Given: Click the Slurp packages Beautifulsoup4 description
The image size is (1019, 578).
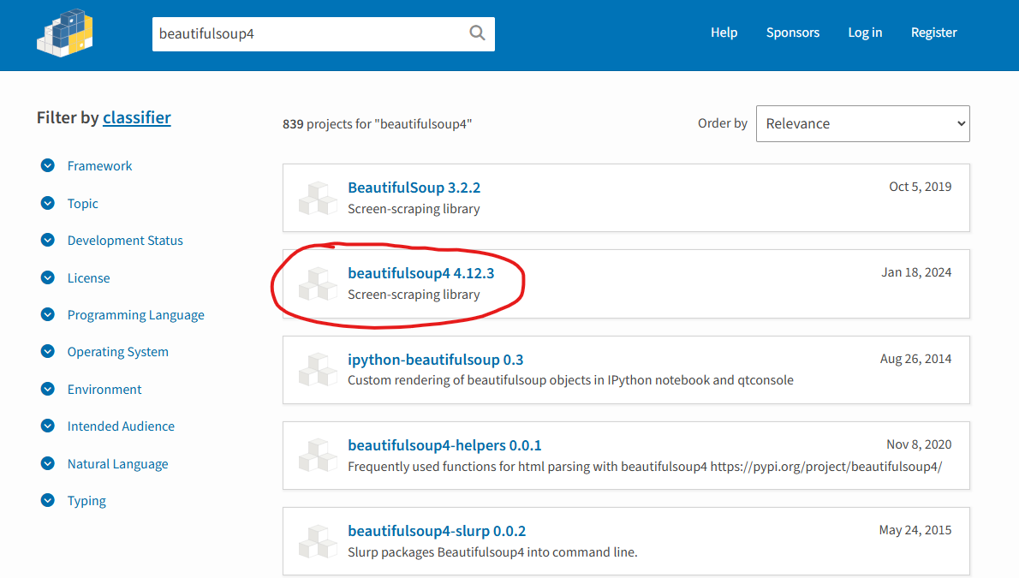Looking at the screenshot, I should point(492,552).
